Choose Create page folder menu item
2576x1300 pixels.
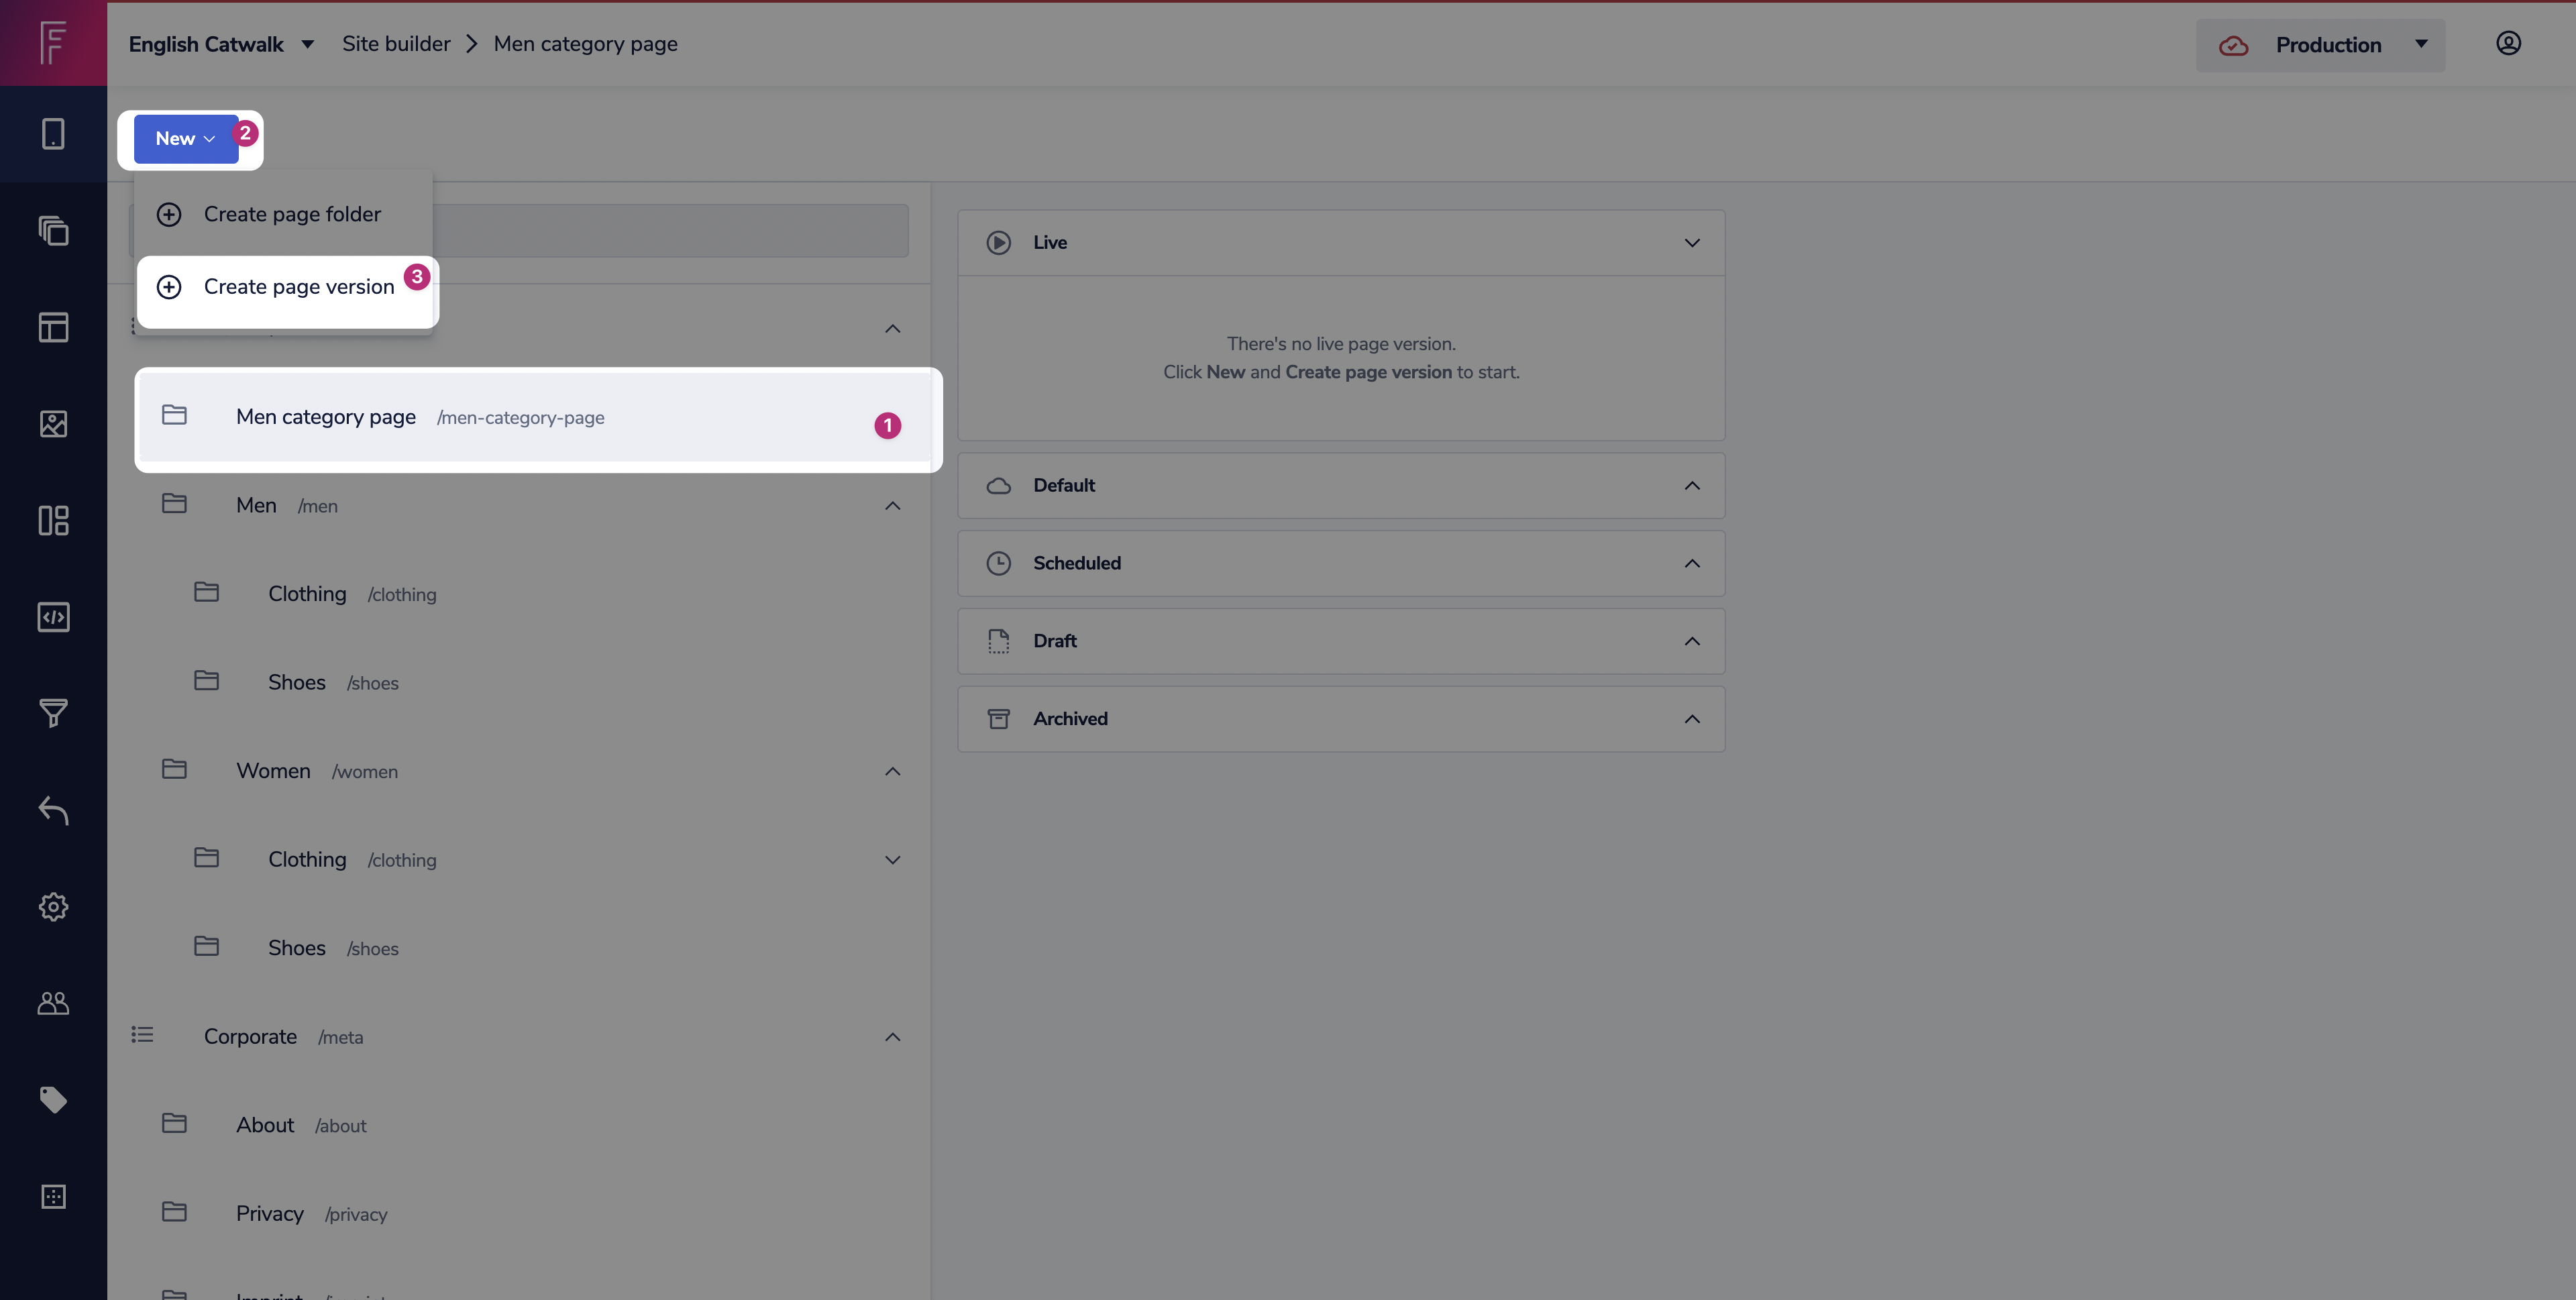click(x=292, y=214)
